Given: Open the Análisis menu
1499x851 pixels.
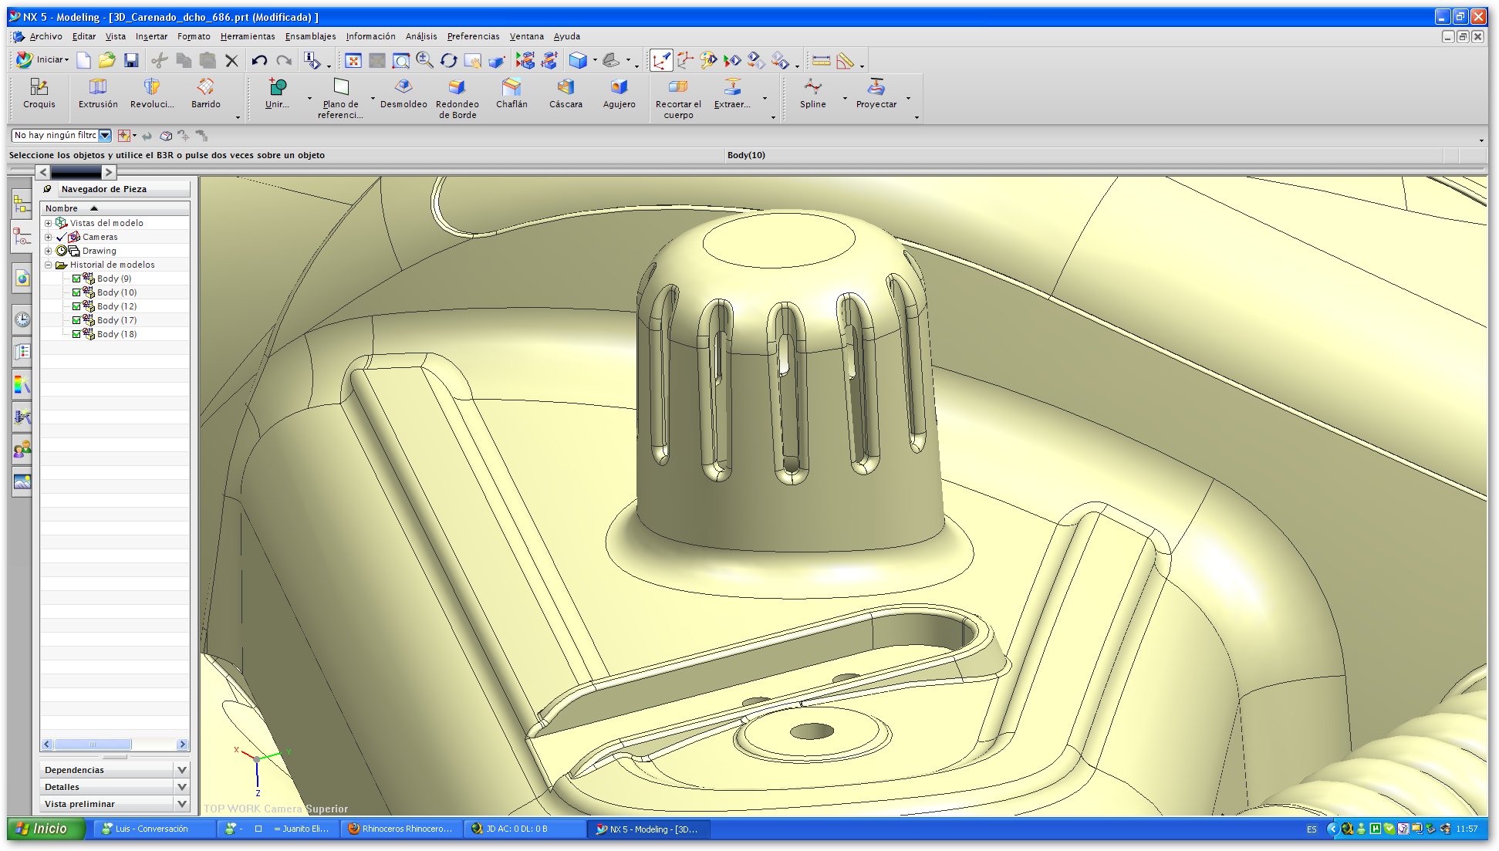Looking at the screenshot, I should 420,36.
